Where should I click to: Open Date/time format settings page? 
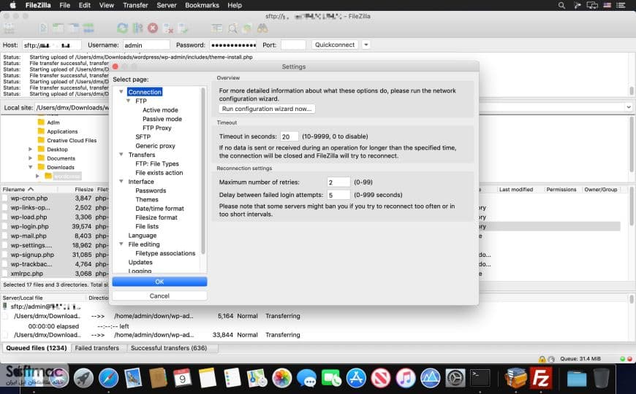(x=160, y=209)
